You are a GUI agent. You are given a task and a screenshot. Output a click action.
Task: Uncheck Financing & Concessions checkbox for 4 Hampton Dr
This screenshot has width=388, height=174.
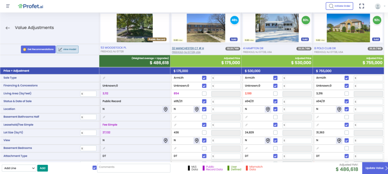[x=275, y=86]
